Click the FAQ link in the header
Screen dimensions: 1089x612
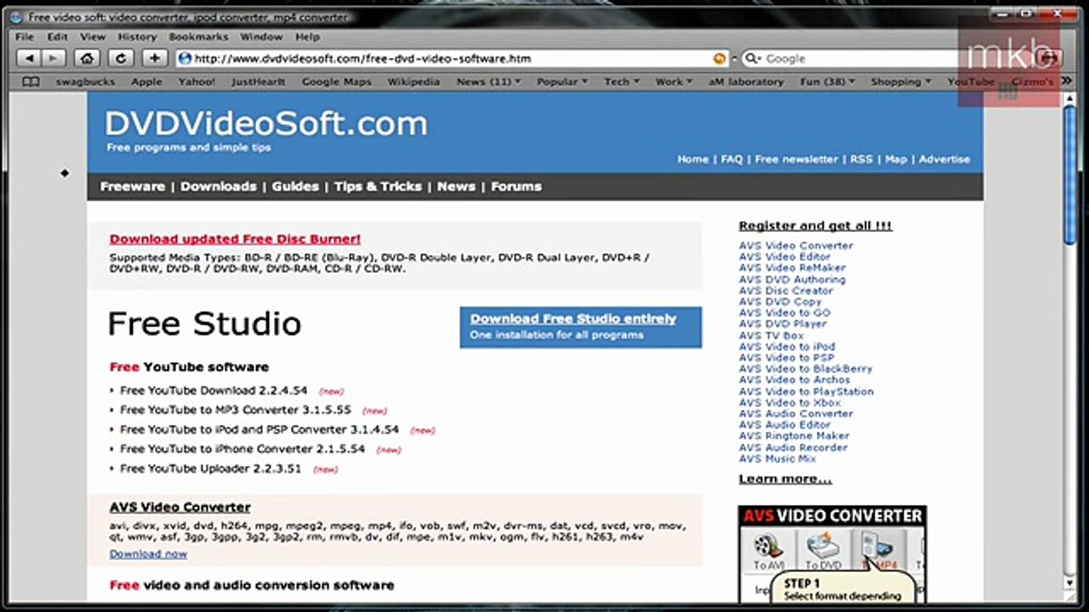[732, 159]
